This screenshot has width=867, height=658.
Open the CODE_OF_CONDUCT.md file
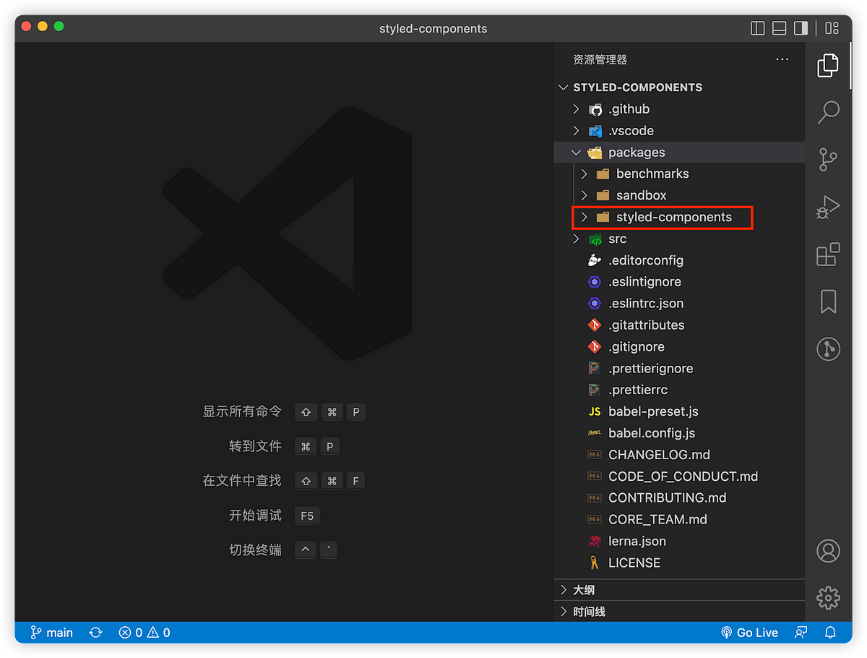pyautogui.click(x=679, y=477)
